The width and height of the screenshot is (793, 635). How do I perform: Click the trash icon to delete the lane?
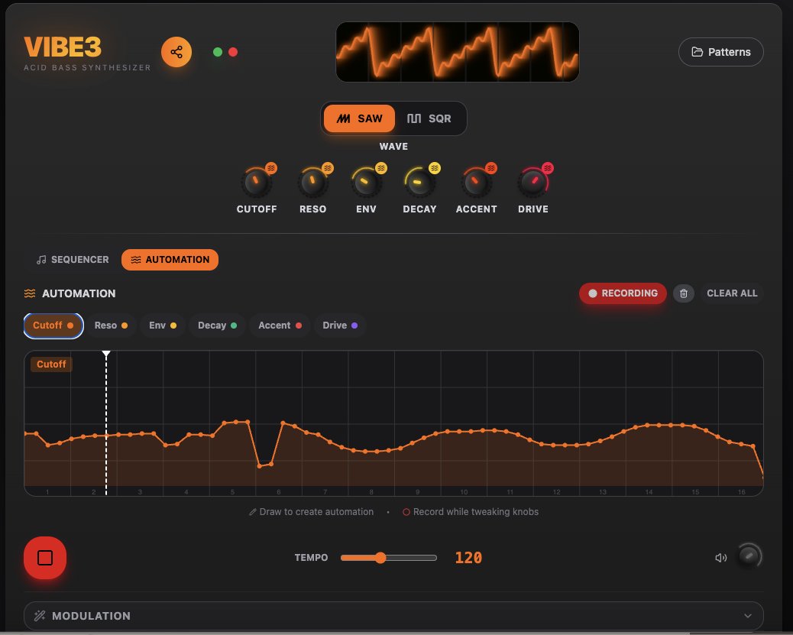pyautogui.click(x=683, y=293)
